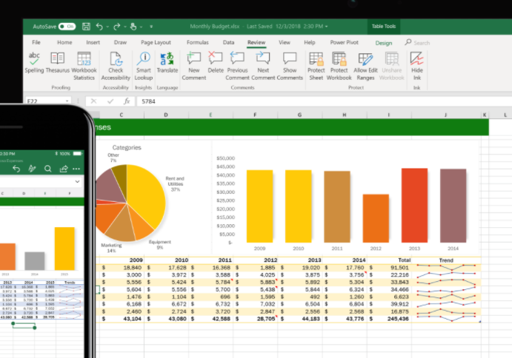Open the Name Box dropdown arrow
The height and width of the screenshot is (358, 512).
[67, 101]
